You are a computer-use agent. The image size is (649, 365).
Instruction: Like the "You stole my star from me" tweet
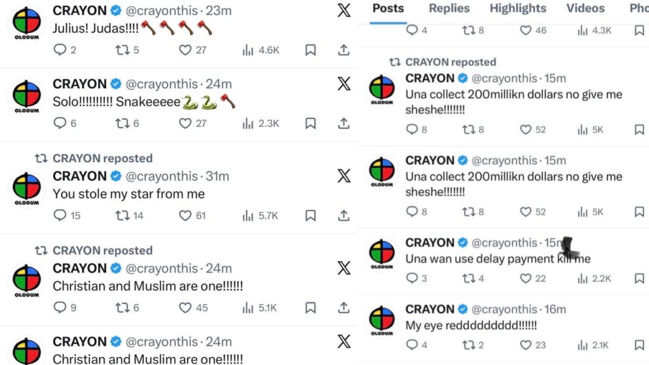(185, 215)
